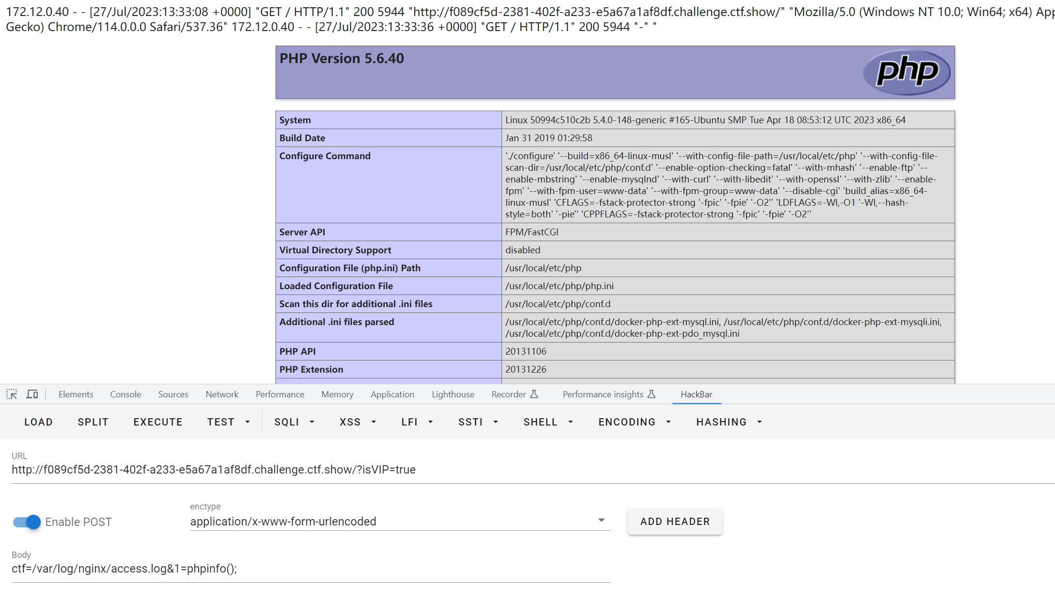Activate the inspect element tool
The height and width of the screenshot is (606, 1055).
coord(12,394)
